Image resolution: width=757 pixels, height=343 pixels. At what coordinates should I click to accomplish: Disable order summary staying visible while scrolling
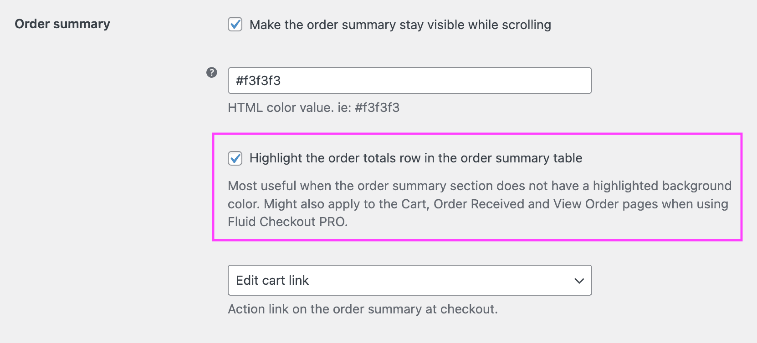coord(235,25)
